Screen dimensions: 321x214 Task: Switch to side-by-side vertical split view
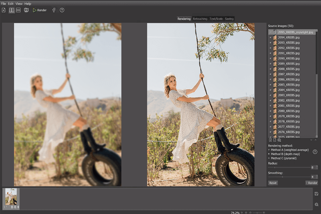(12, 10)
